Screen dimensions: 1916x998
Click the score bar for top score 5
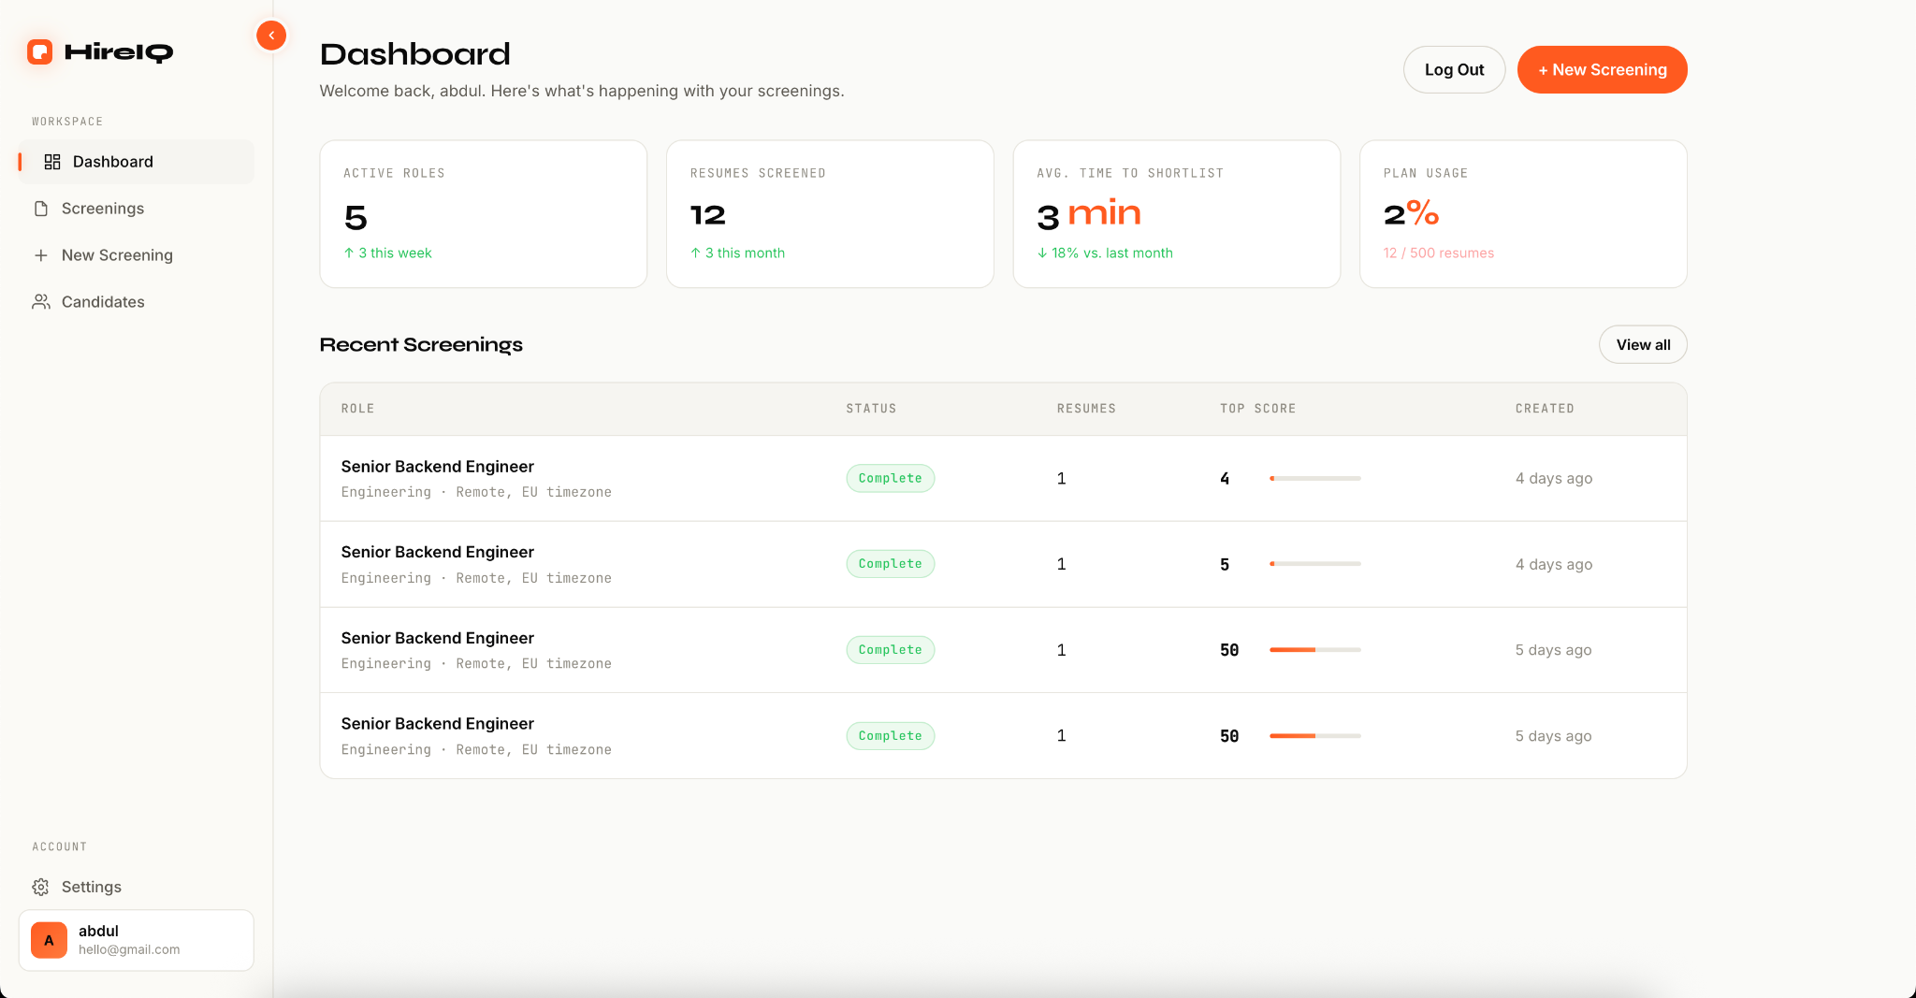click(1314, 564)
